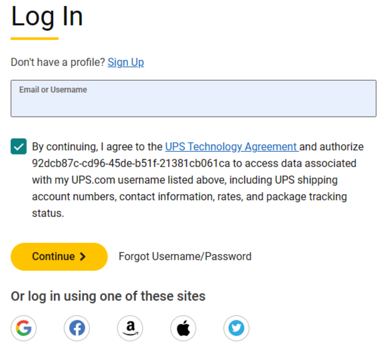Image resolution: width=381 pixels, height=349 pixels.
Task: Select Amazon to access your account
Action: click(130, 328)
